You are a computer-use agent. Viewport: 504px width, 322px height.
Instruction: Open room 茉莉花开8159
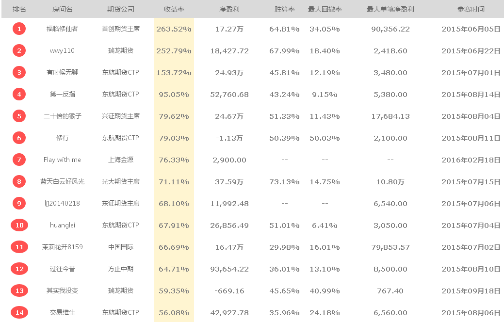click(63, 247)
